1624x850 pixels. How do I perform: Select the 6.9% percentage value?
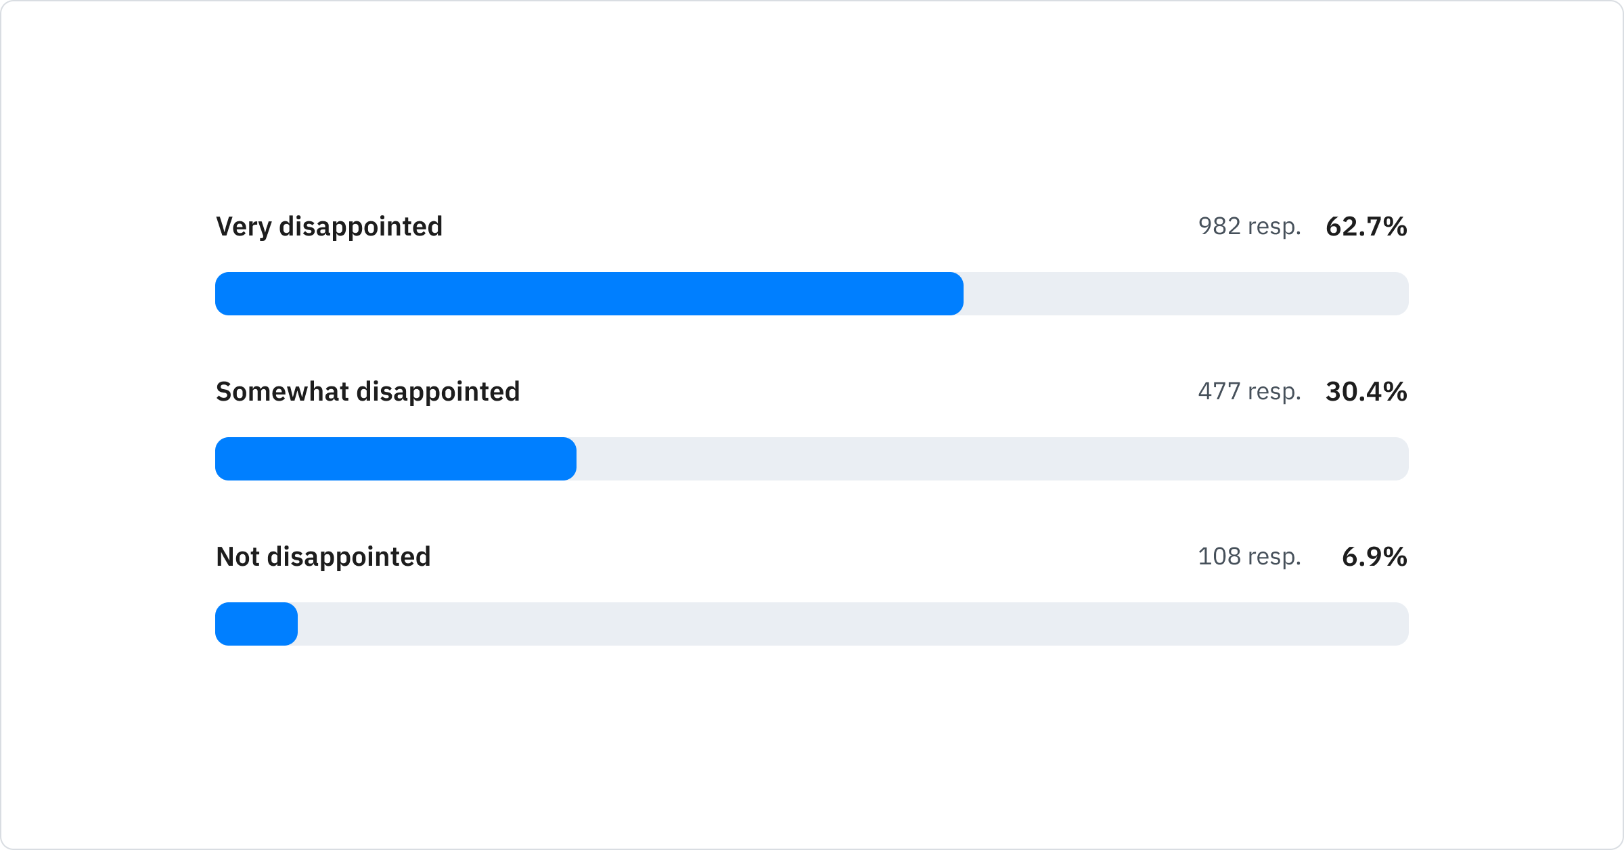tap(1374, 557)
